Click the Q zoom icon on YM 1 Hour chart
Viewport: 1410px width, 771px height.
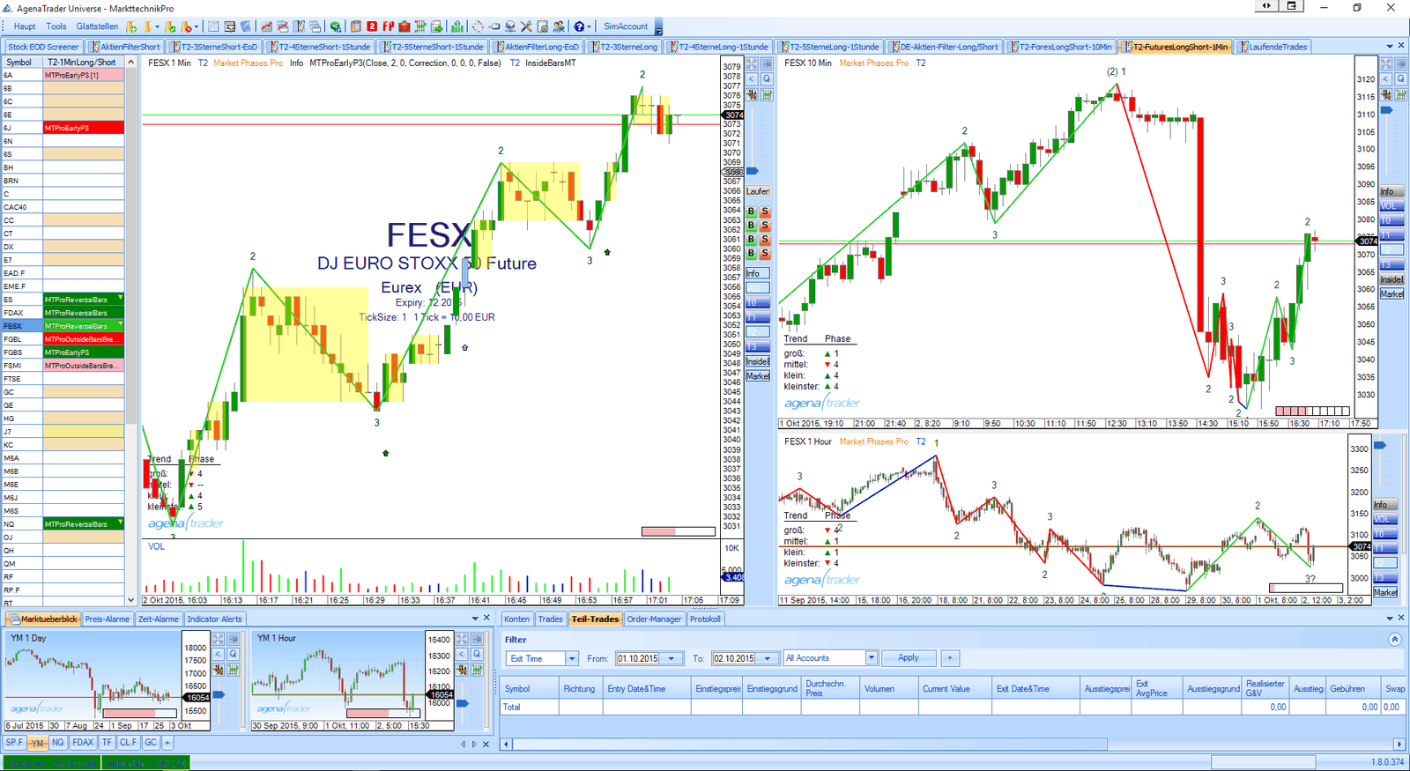coord(477,654)
